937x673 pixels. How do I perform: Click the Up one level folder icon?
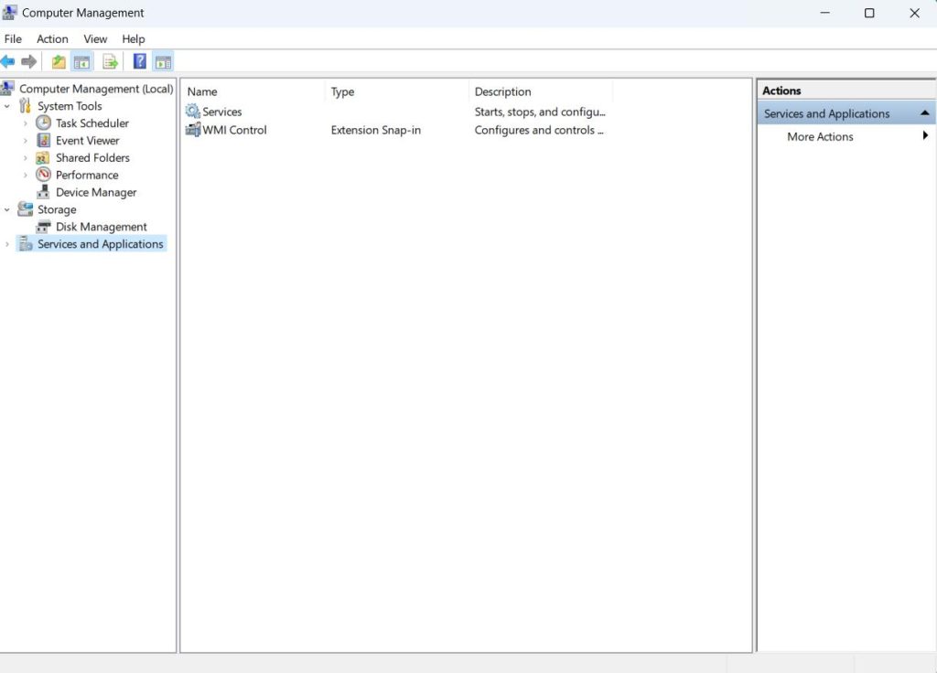59,61
